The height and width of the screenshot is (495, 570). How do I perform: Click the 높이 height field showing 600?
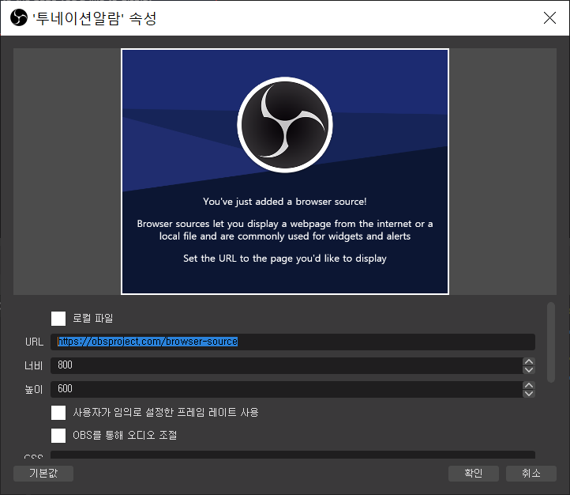pyautogui.click(x=286, y=389)
